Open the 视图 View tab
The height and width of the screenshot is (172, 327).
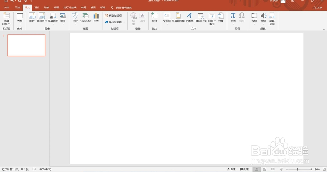pyautogui.click(x=93, y=7)
